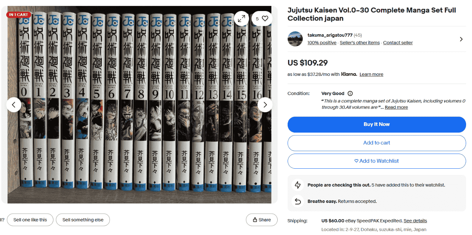
Task: Open the Seller's other items link
Action: pyautogui.click(x=360, y=43)
